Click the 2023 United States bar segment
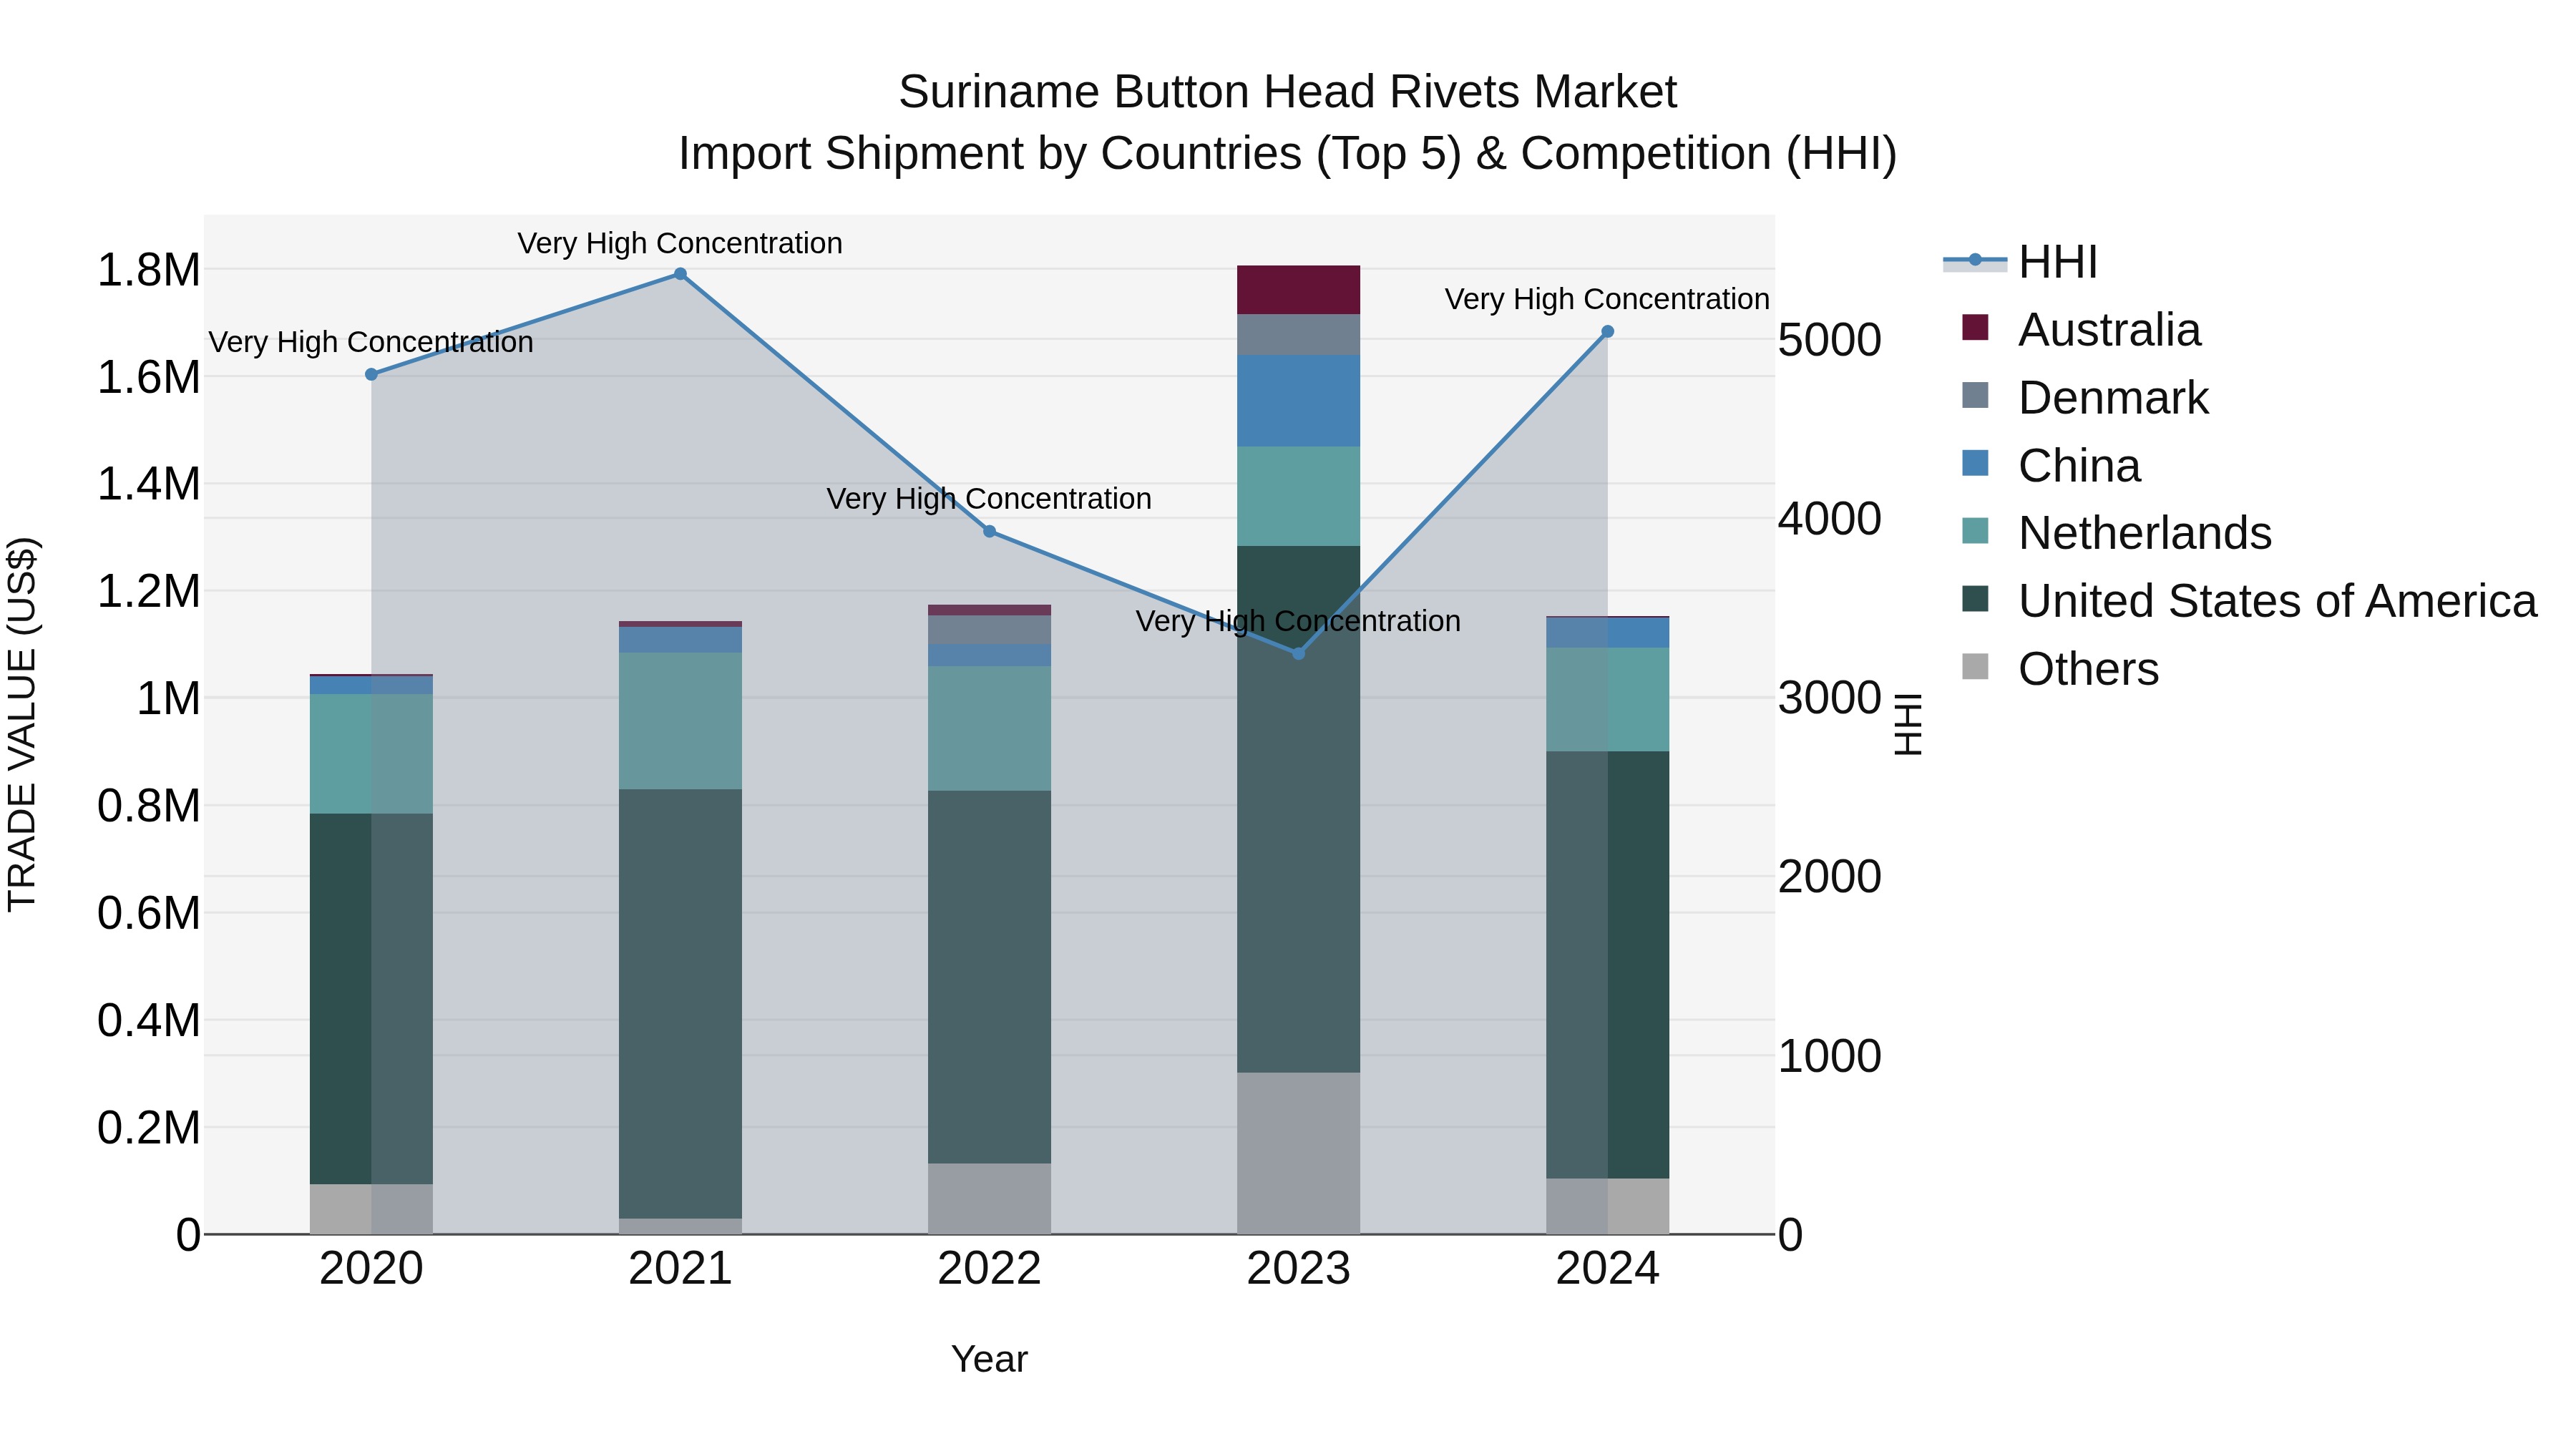Image resolution: width=2576 pixels, height=1449 pixels. 1298,809
